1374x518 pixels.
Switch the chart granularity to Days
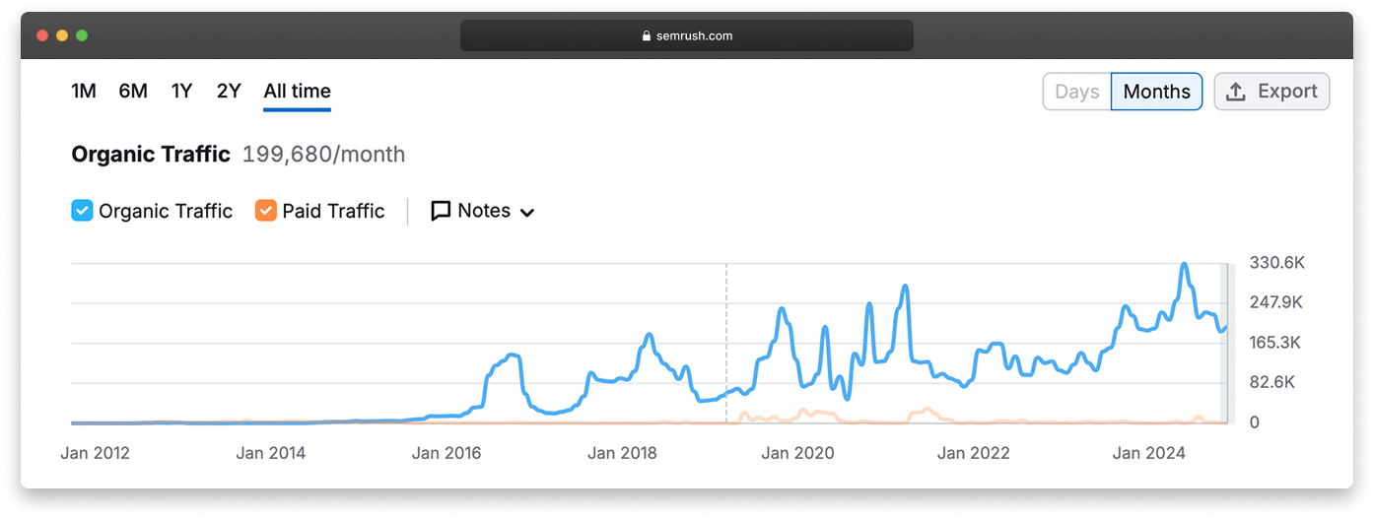coord(1076,92)
